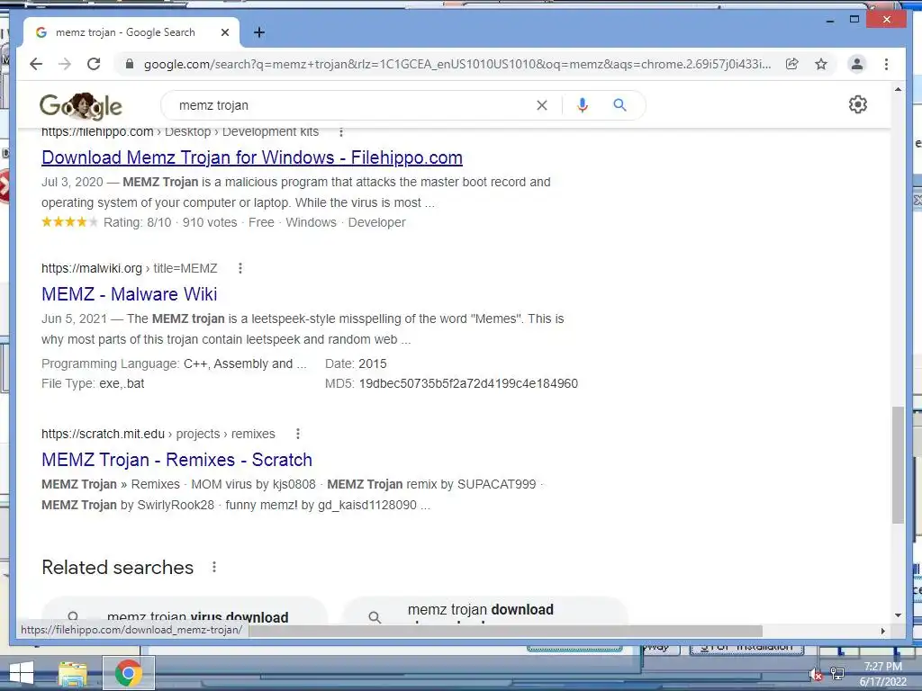
Task: Click the scroll down arrow of page
Action: (x=898, y=615)
